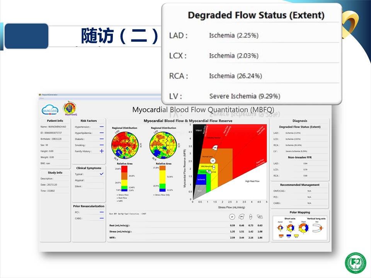Click the Non-invasive FFR RCA value 0.68

(x=305, y=176)
